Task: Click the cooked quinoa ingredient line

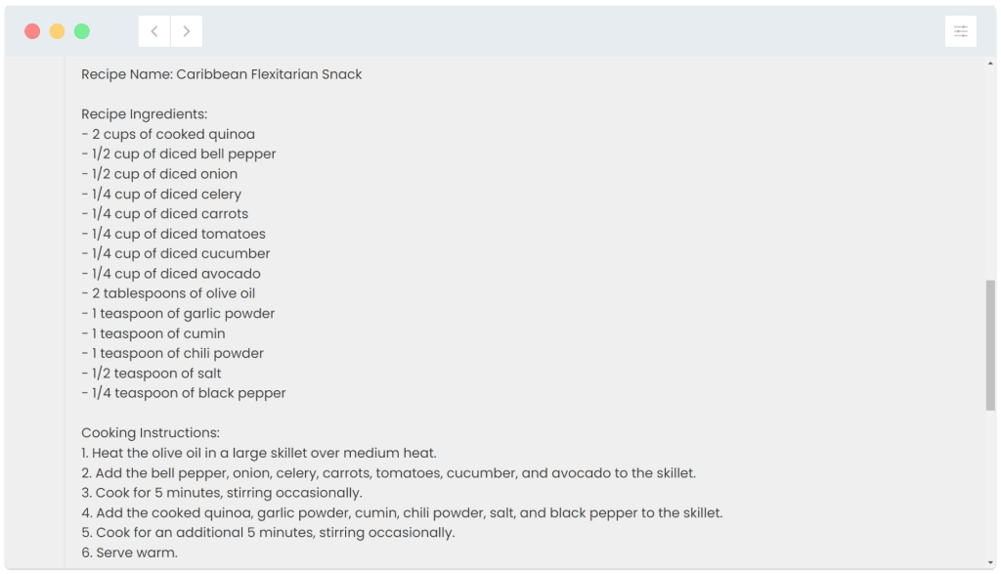Action: [x=168, y=134]
